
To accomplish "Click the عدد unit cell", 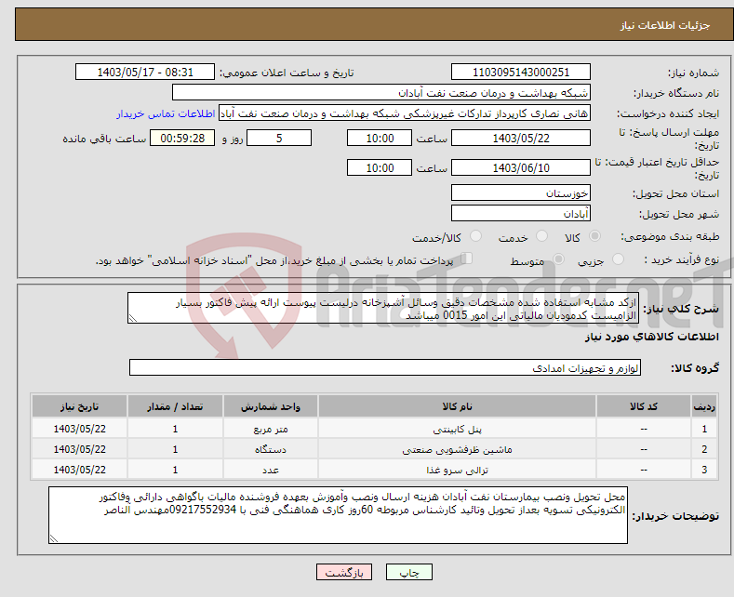I will (271, 470).
